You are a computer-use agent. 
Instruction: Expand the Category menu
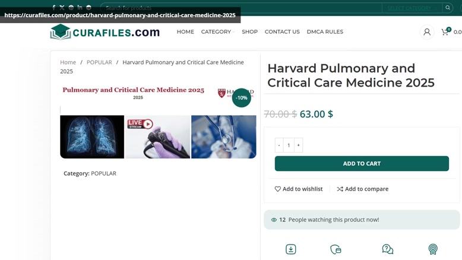(x=218, y=32)
